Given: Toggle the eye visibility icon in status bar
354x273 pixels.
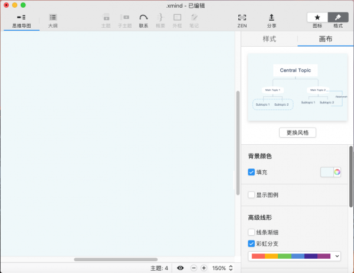Looking at the screenshot, I should [181, 268].
